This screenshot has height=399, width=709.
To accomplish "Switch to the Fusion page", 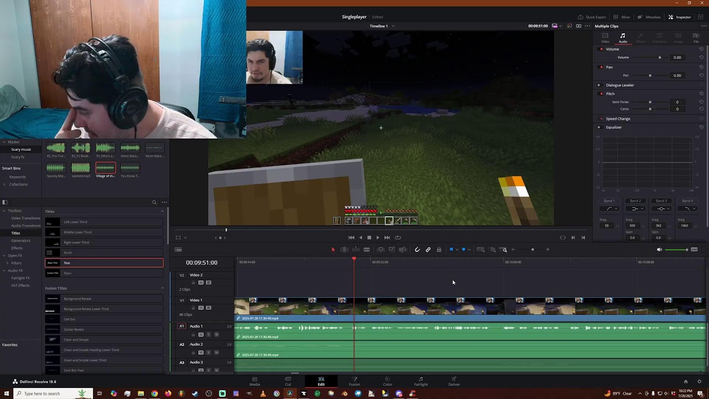I will (x=354, y=381).
